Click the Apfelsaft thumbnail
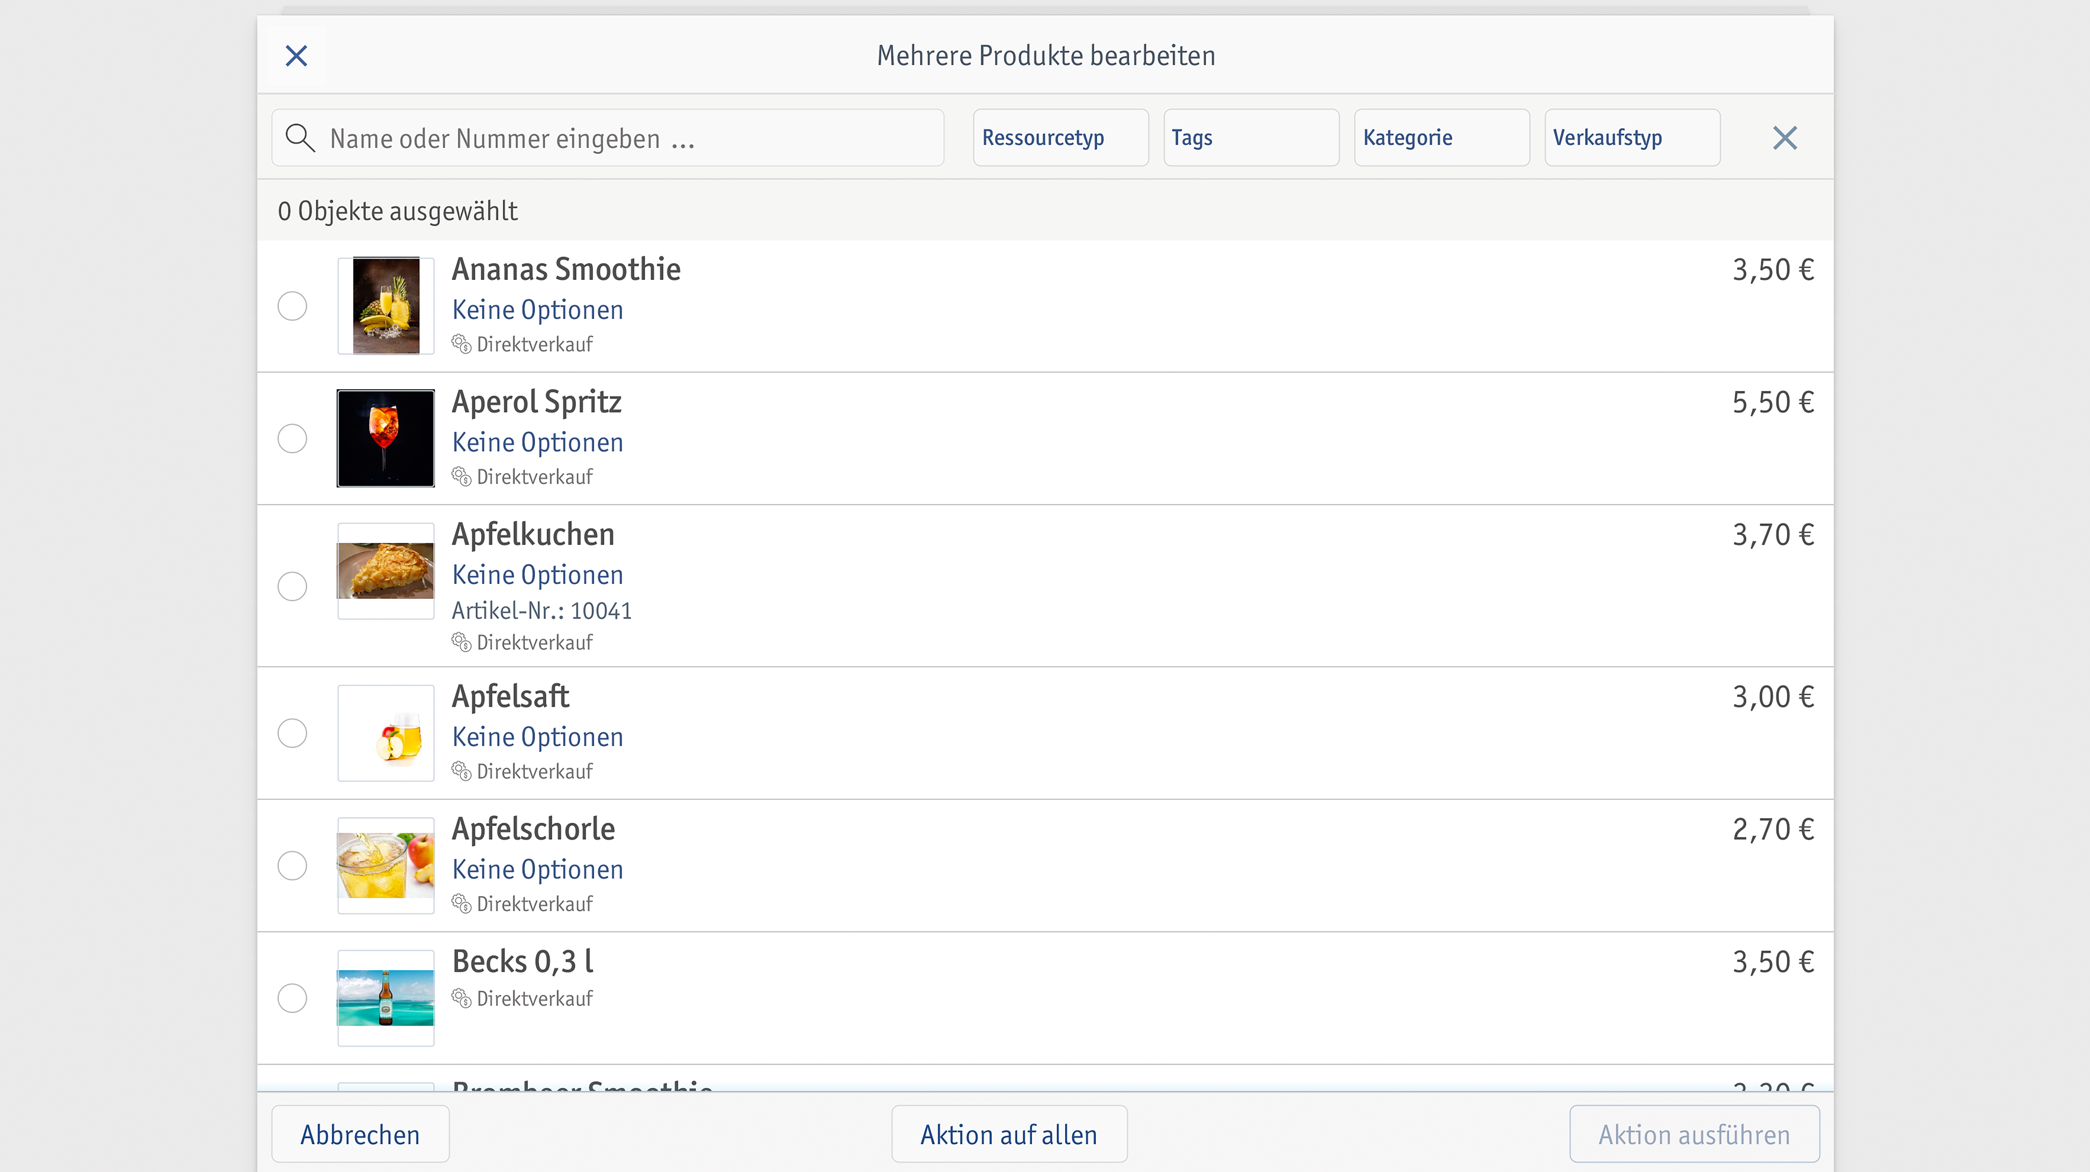This screenshot has height=1172, width=2090. 386,733
